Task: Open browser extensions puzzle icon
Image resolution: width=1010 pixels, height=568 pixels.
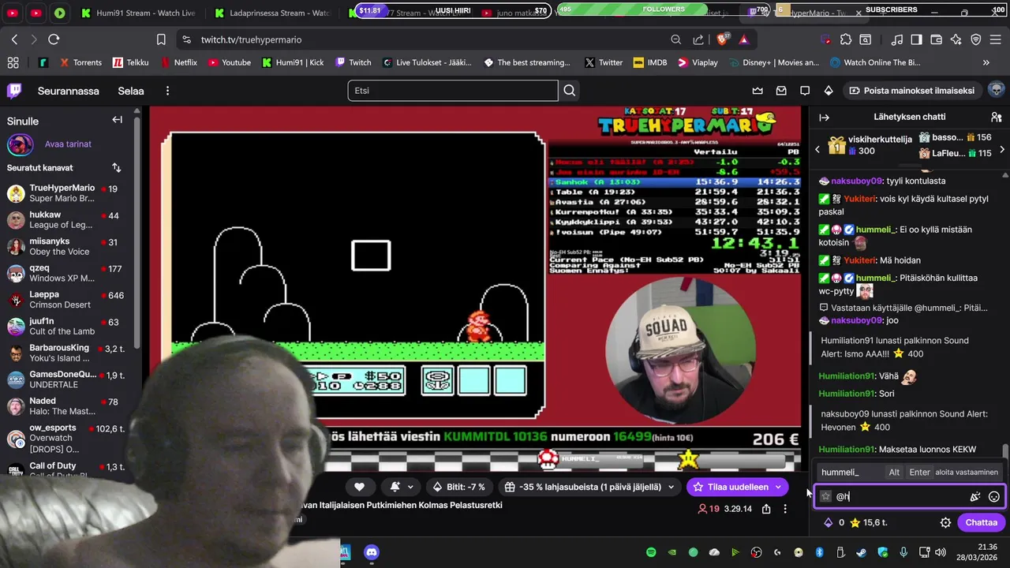Action: (846, 39)
